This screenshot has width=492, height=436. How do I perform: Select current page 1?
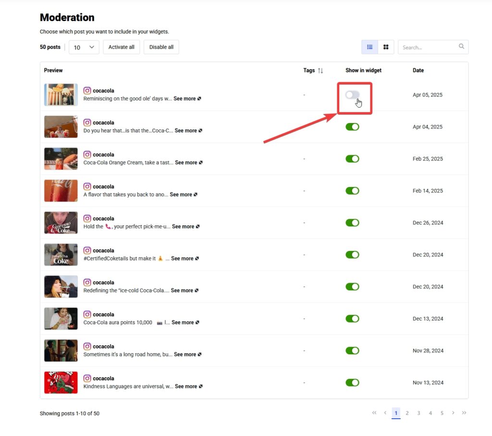point(396,413)
